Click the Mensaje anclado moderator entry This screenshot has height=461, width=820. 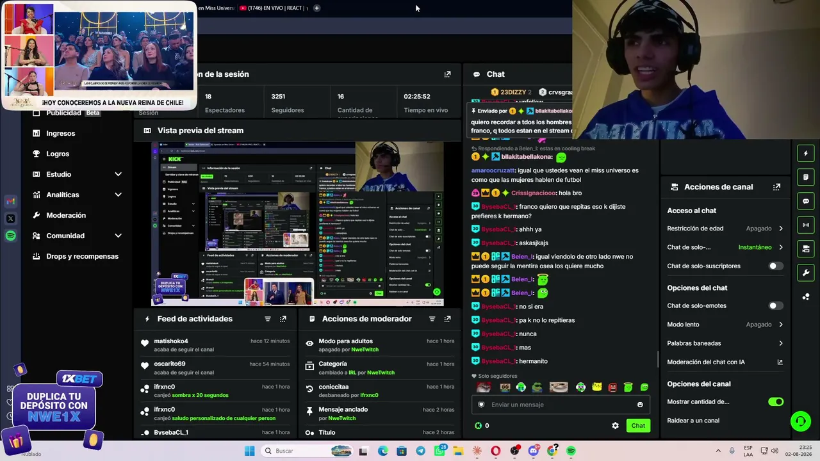click(x=380, y=414)
